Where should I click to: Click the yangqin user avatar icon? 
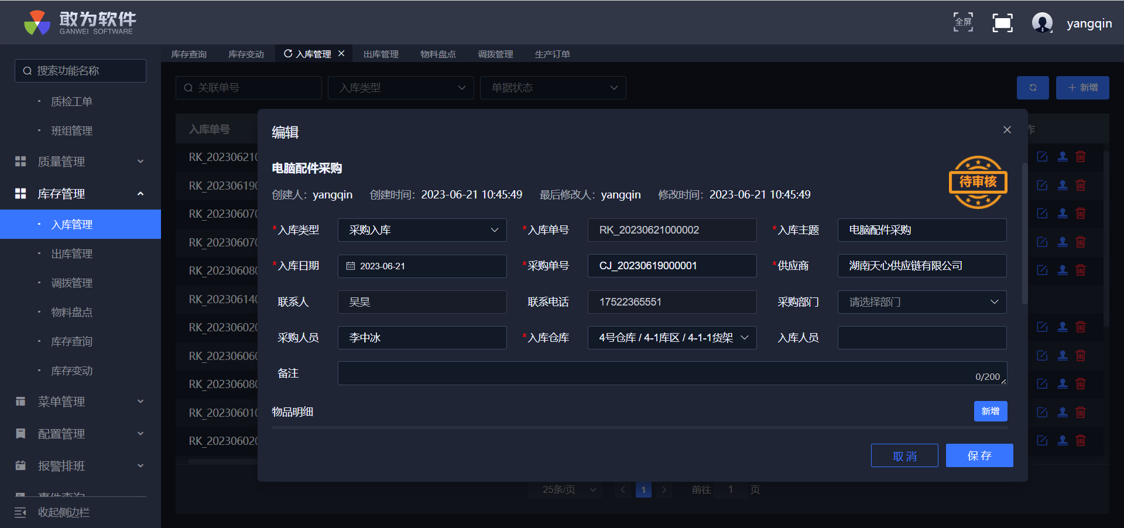1042,23
